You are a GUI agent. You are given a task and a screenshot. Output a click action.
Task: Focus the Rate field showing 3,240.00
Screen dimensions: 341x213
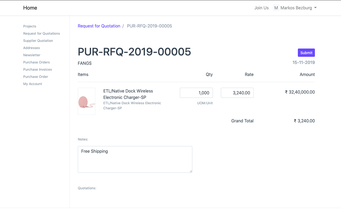[x=237, y=93]
